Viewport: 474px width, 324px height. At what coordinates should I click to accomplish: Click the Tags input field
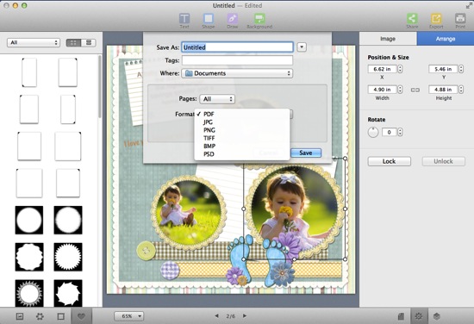[237, 60]
